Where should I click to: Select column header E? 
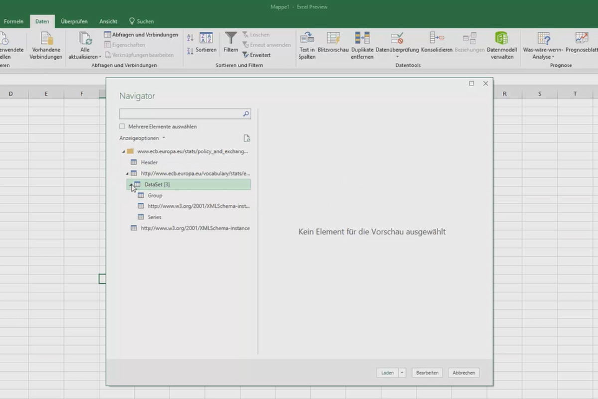[x=46, y=94]
